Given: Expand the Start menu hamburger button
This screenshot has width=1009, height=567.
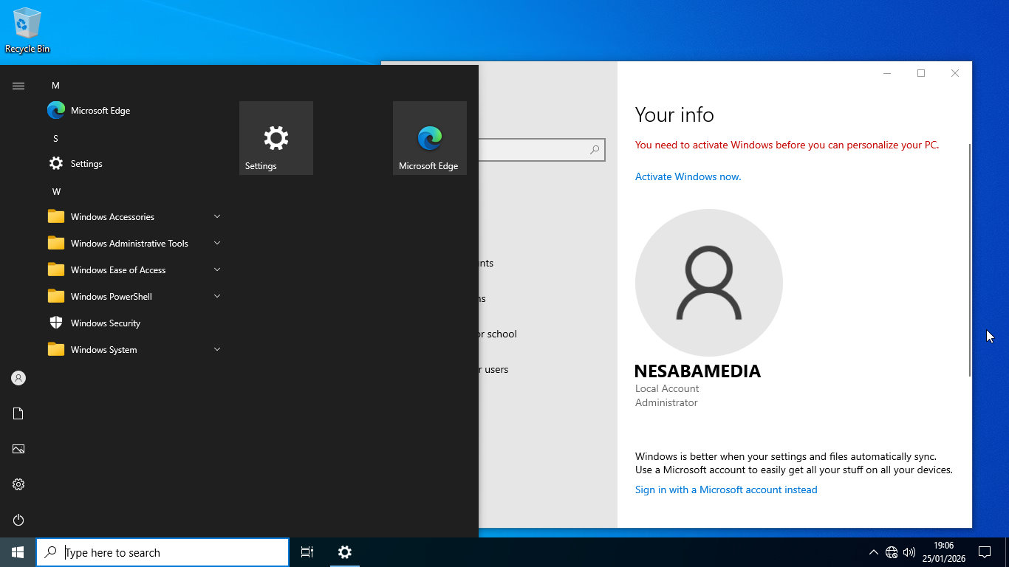Looking at the screenshot, I should [18, 86].
